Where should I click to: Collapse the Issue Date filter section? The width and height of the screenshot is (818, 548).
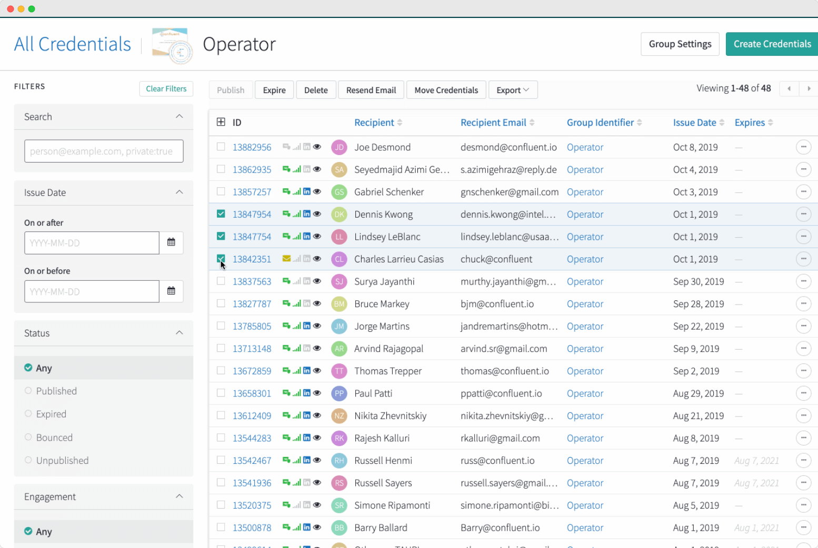tap(179, 192)
